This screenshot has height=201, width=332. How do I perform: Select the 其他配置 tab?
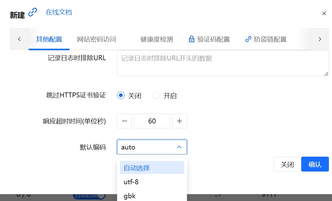click(x=49, y=39)
